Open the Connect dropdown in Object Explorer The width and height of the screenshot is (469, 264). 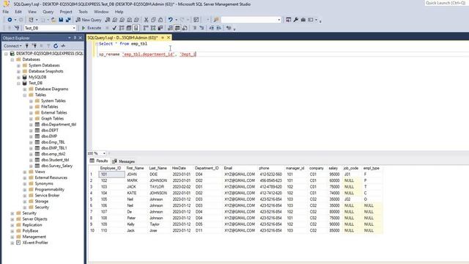click(12, 45)
